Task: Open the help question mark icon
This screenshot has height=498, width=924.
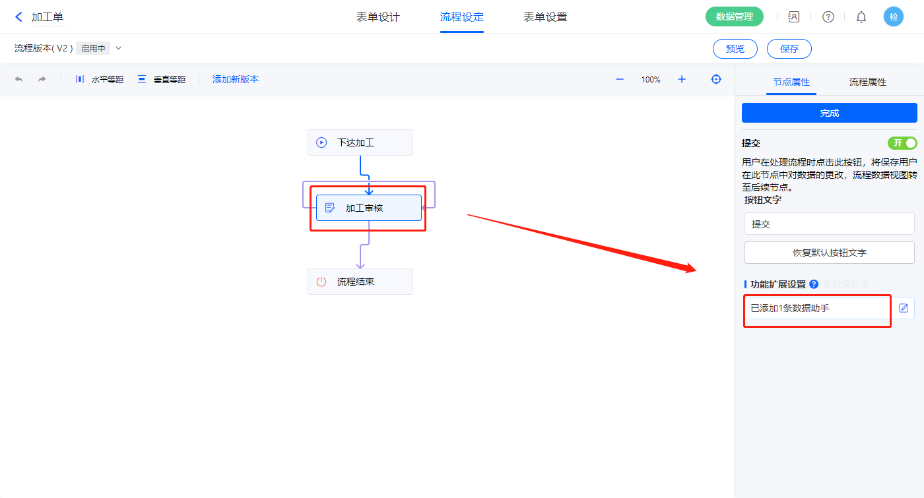Action: pos(828,17)
